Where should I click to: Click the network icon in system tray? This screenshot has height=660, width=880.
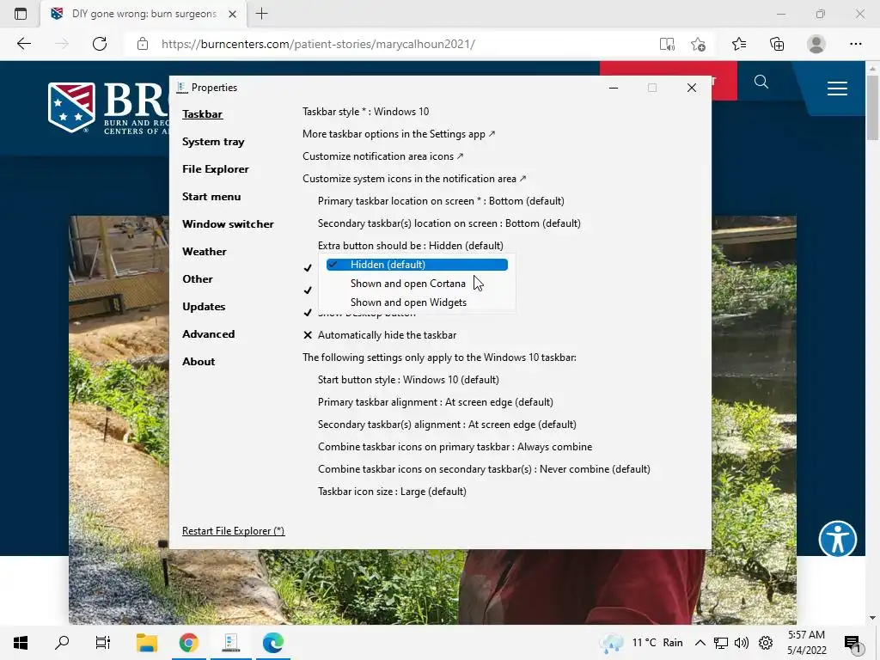tap(721, 643)
